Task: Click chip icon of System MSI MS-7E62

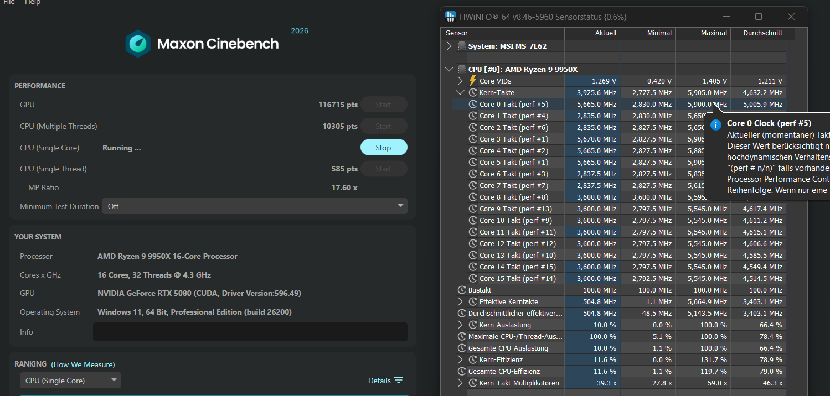Action: click(461, 46)
